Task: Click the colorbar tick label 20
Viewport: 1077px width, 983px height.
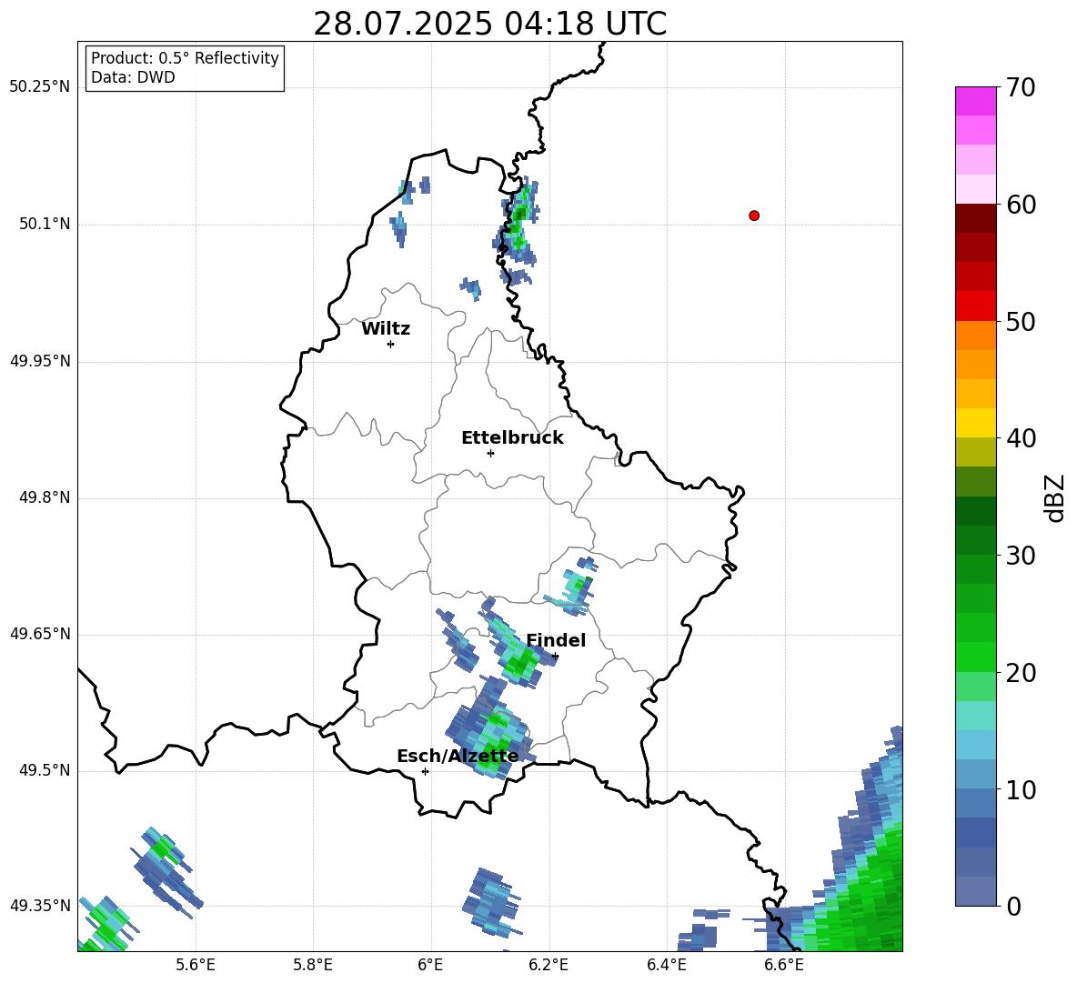Action: point(1022,673)
